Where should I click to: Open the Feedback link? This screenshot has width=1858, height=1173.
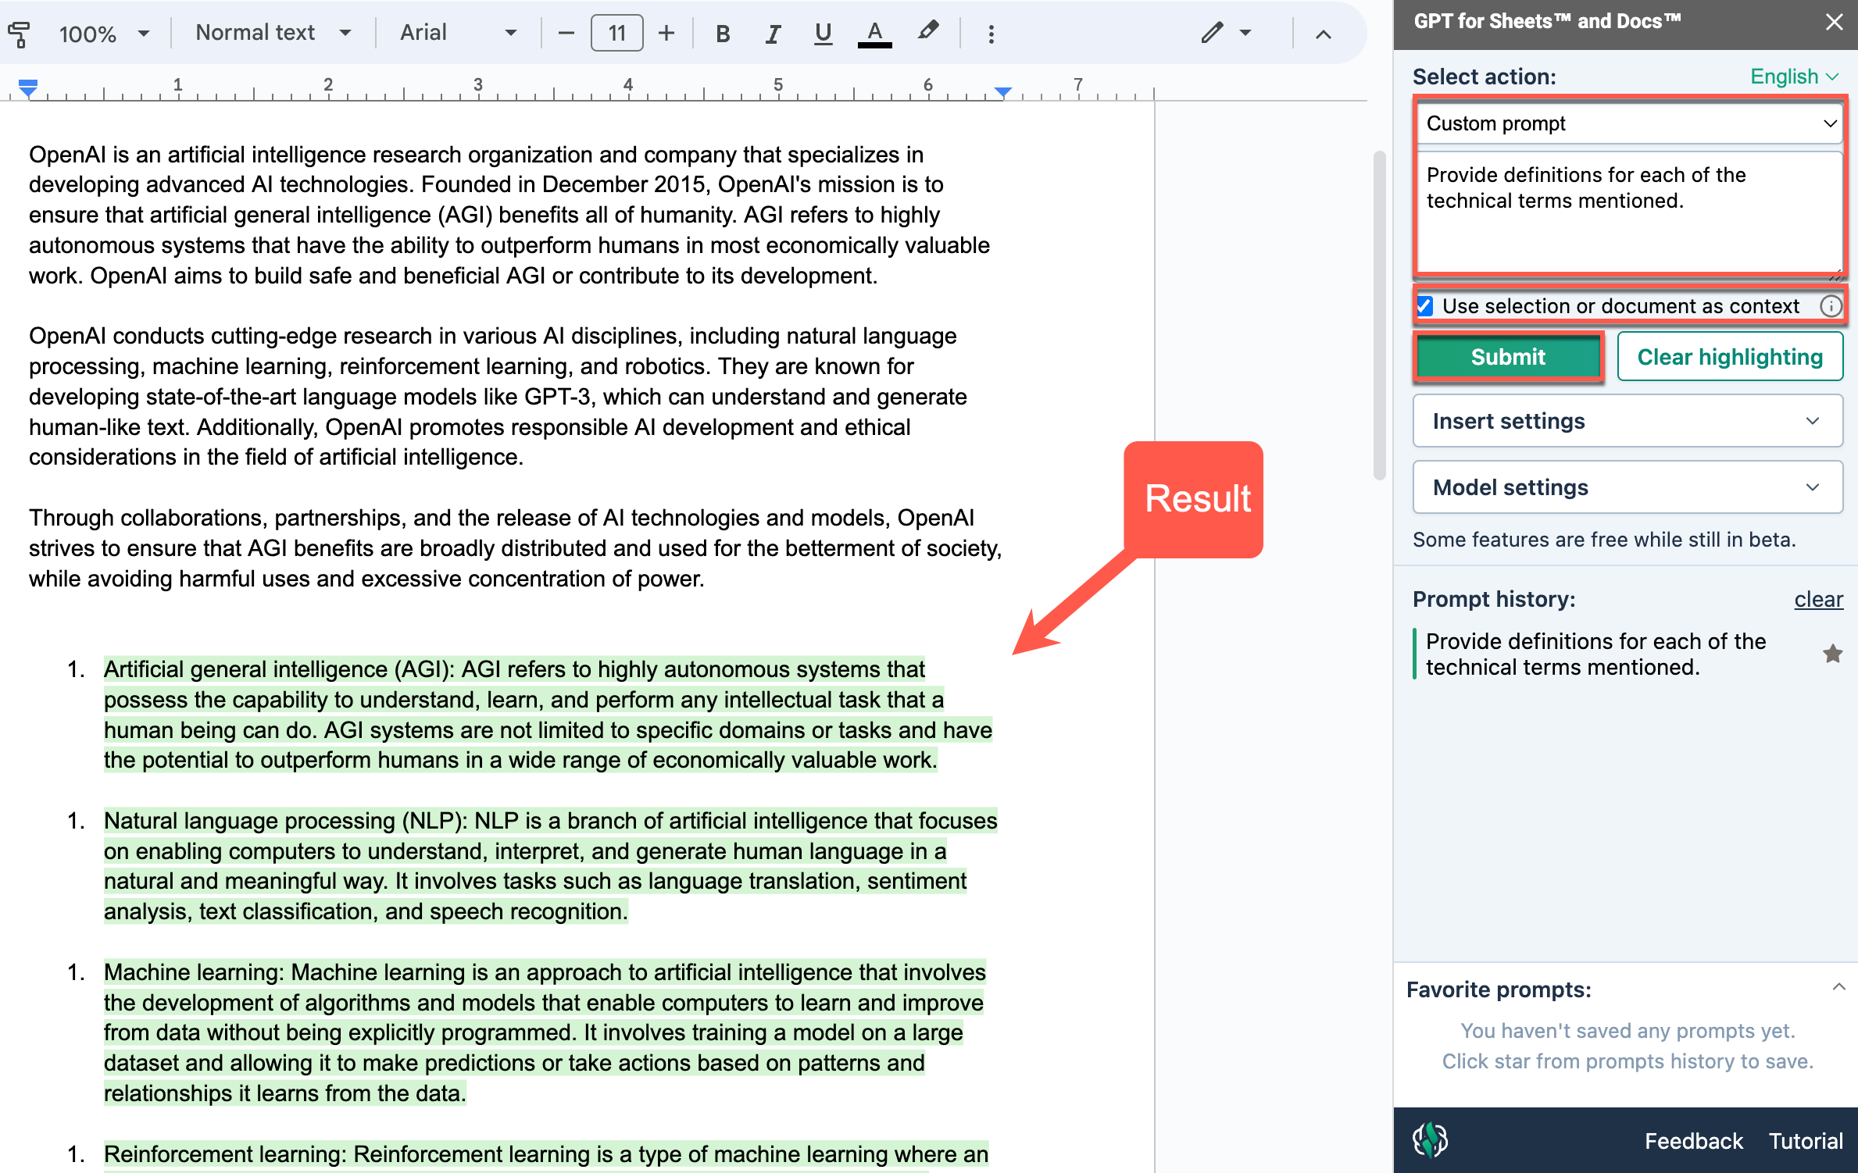(1693, 1141)
